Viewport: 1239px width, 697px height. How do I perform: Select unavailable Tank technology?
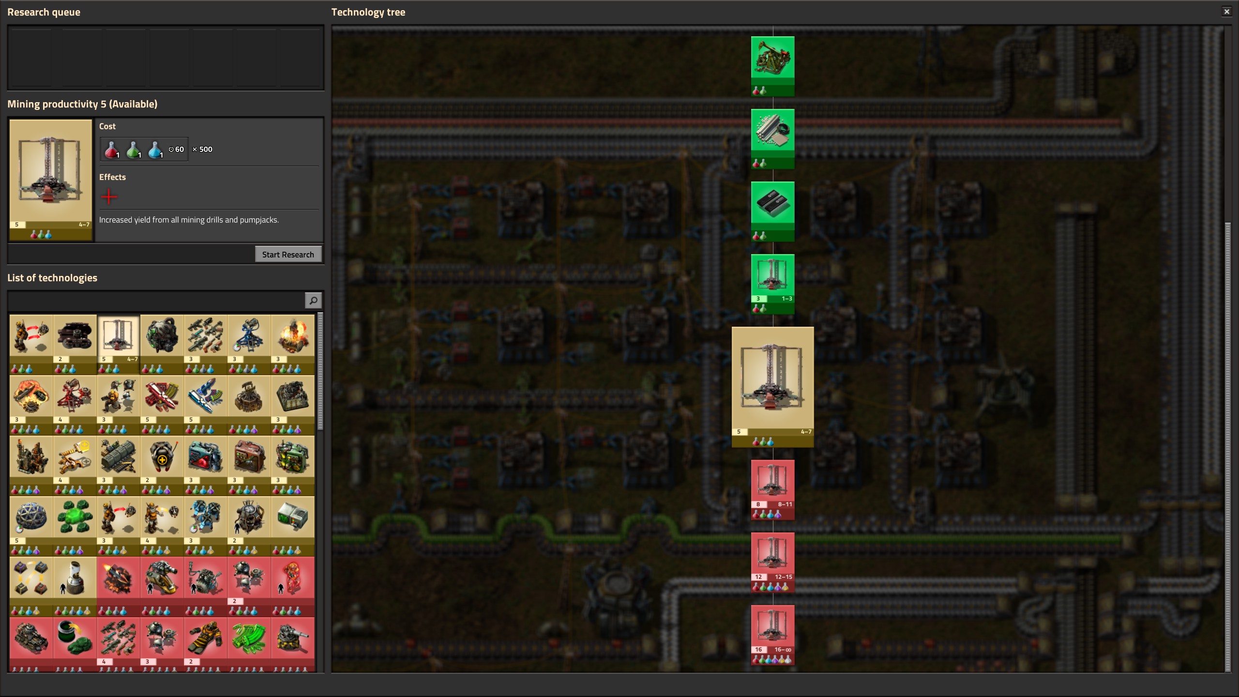pyautogui.click(x=31, y=644)
